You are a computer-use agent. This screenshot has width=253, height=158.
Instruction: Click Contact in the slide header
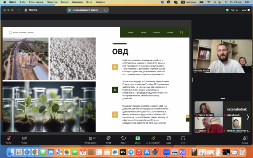point(170,32)
